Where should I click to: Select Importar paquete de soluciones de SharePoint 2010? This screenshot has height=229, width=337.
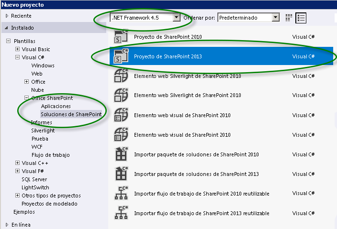pyautogui.click(x=221, y=154)
